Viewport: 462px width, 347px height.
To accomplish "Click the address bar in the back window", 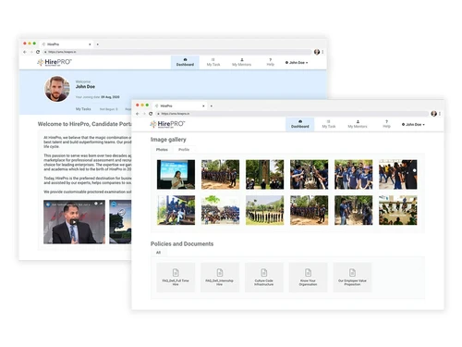I will [177, 52].
